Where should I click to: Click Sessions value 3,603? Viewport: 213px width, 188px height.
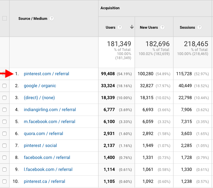coord(186,134)
